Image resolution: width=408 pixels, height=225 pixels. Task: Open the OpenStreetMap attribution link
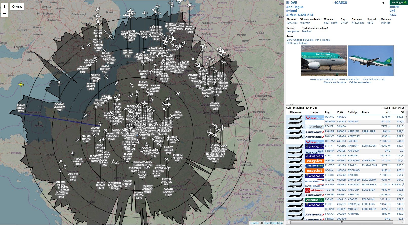click(273, 223)
